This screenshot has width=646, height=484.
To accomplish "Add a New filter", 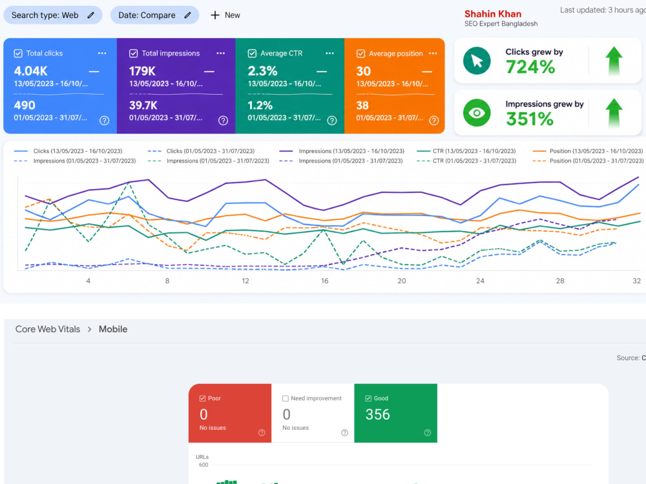I will (225, 15).
